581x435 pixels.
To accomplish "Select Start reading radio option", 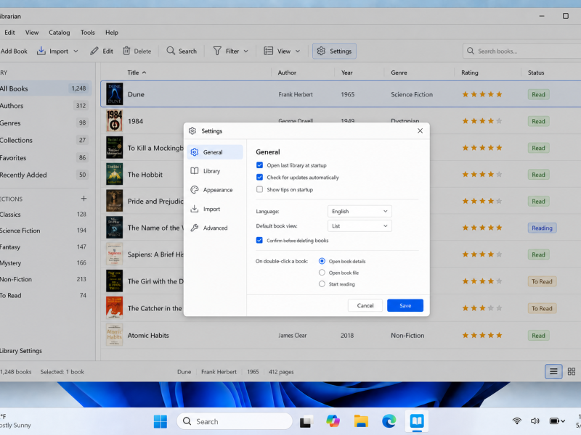I will click(x=322, y=283).
